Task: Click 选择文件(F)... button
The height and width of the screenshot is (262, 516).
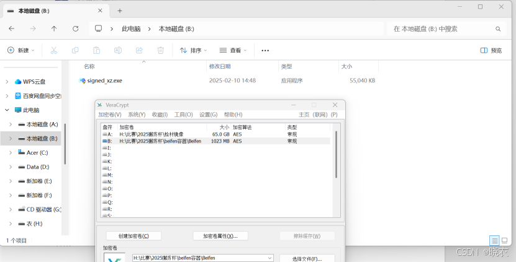Action: point(307,259)
